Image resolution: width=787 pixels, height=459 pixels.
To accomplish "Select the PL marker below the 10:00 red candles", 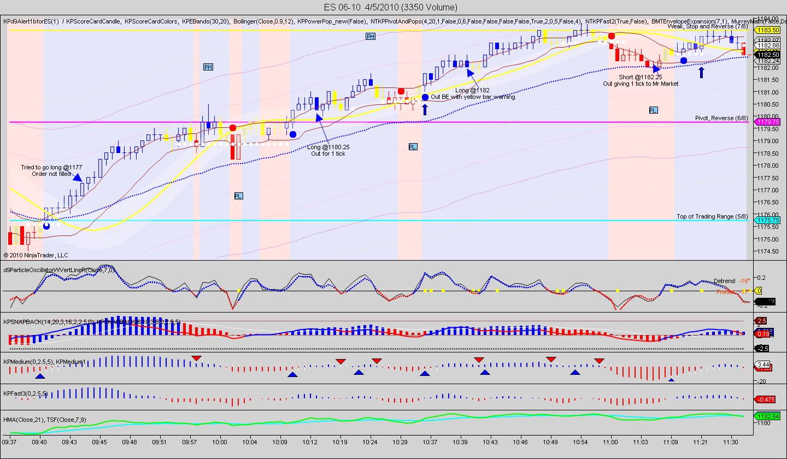I will [238, 196].
